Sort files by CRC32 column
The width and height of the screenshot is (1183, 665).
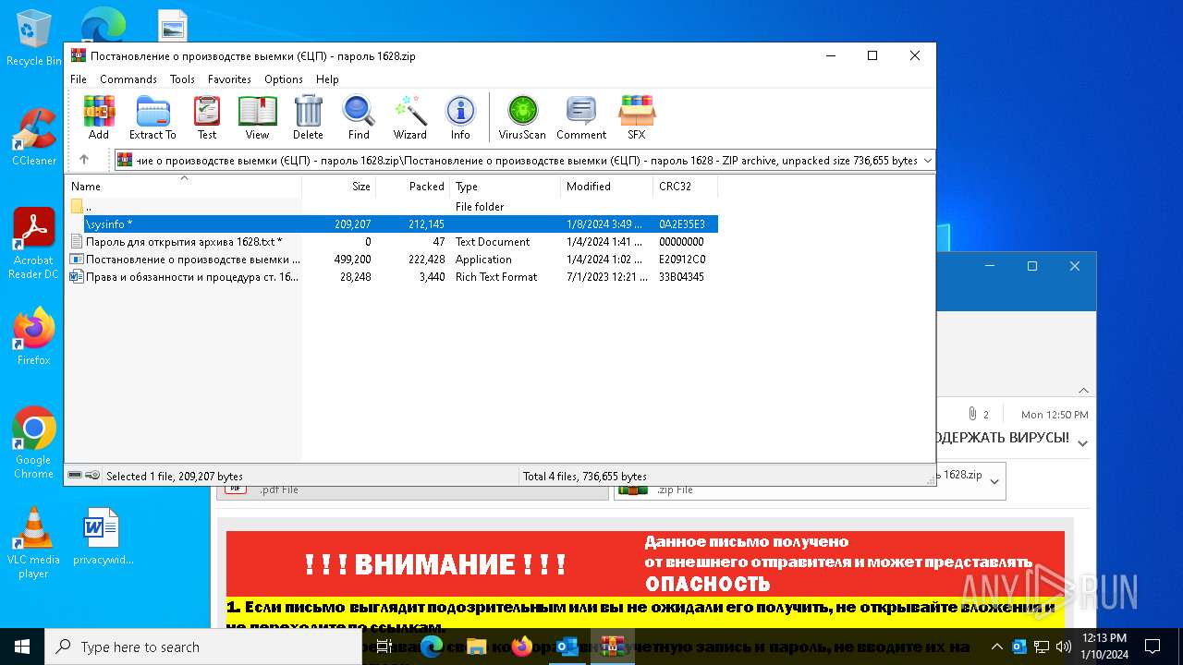[685, 187]
